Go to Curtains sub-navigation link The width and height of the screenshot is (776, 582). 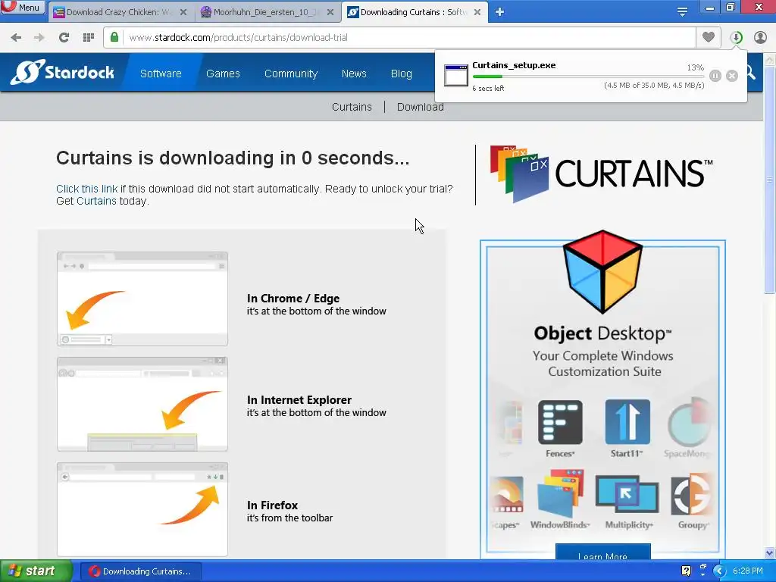(x=352, y=107)
